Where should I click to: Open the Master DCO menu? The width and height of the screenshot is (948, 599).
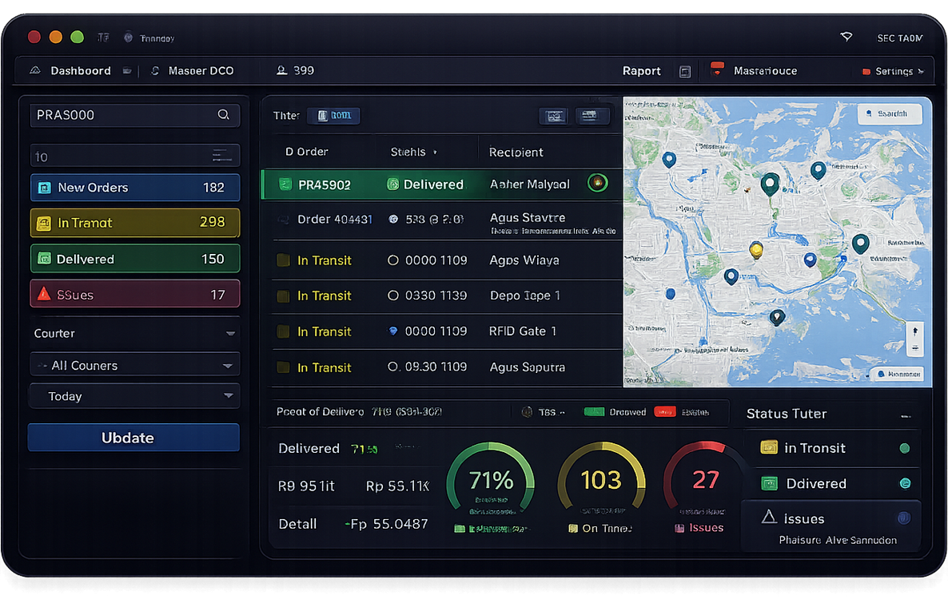click(x=198, y=70)
